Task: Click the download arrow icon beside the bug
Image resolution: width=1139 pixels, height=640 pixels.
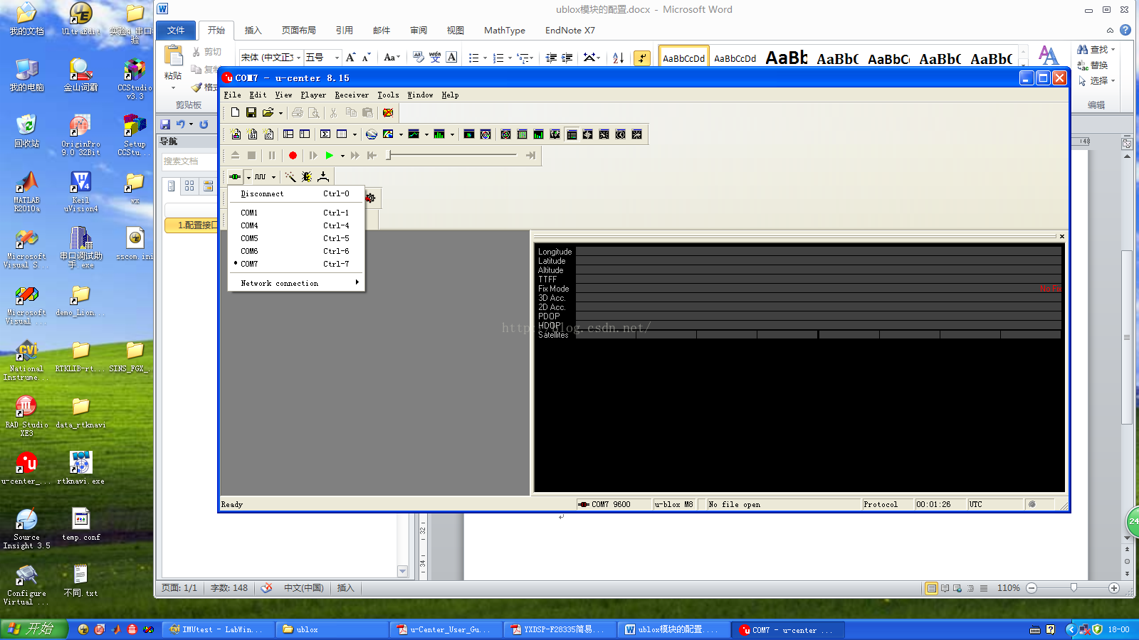Action: click(323, 176)
